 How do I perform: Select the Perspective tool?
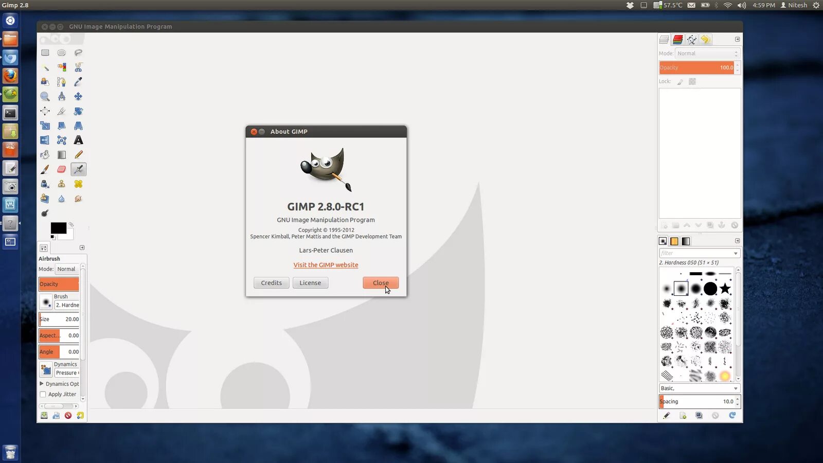[78, 126]
